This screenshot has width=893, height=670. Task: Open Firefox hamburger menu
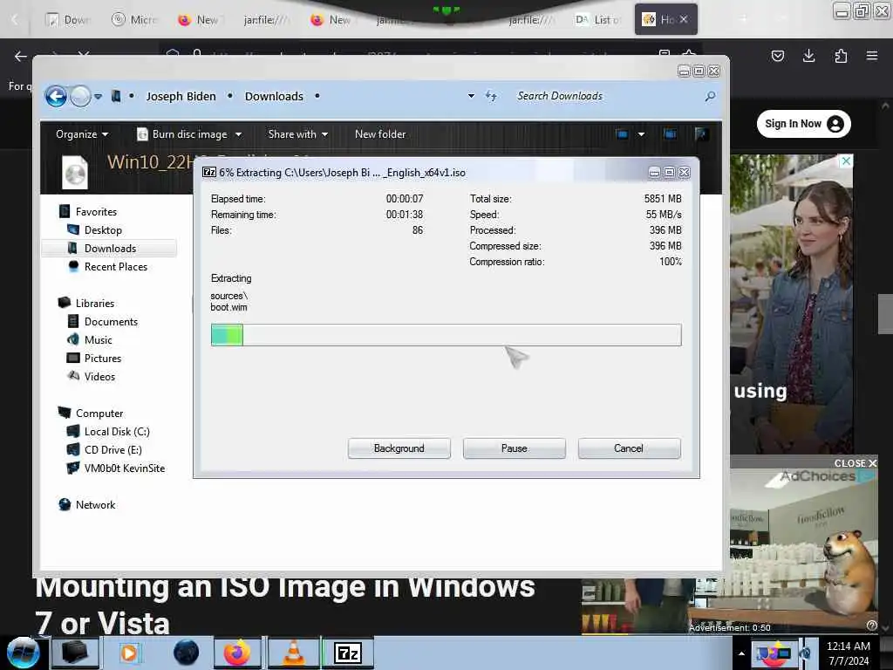872,56
